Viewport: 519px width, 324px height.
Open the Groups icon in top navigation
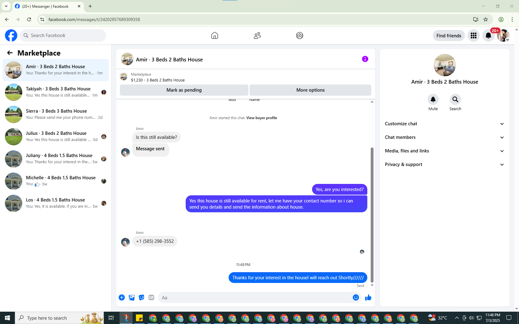click(x=300, y=35)
